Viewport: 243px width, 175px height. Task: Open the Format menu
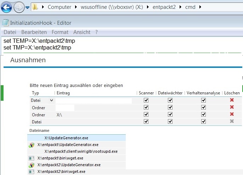[x=60, y=32]
